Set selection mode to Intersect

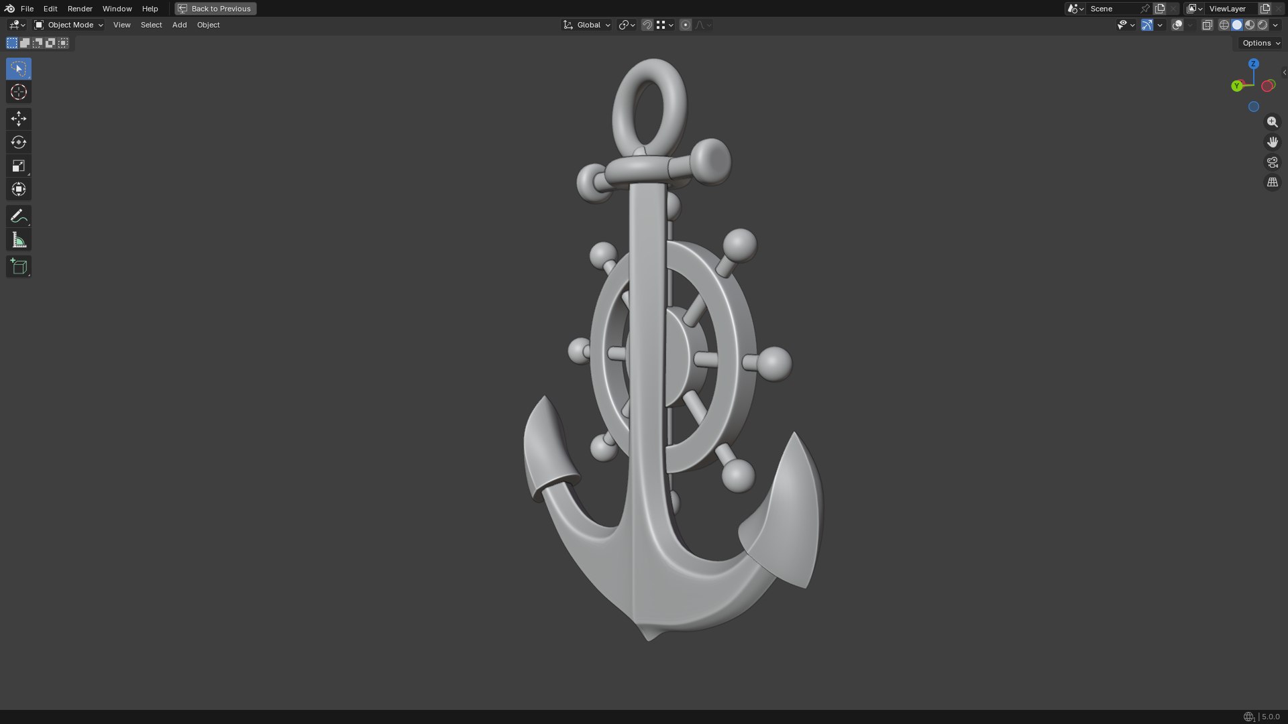tap(63, 43)
